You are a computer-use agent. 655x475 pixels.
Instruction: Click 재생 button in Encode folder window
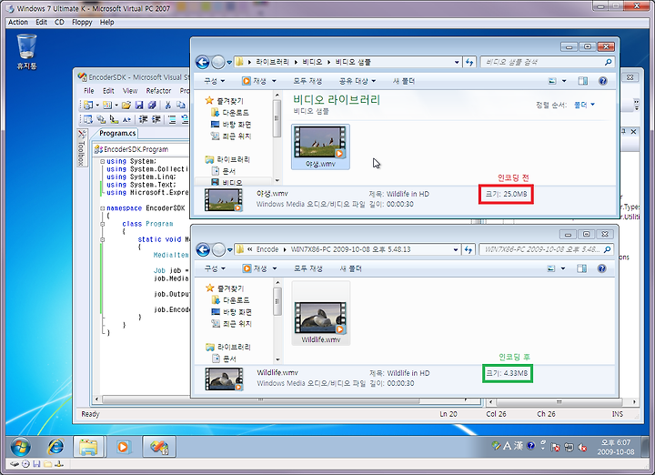[x=255, y=268]
